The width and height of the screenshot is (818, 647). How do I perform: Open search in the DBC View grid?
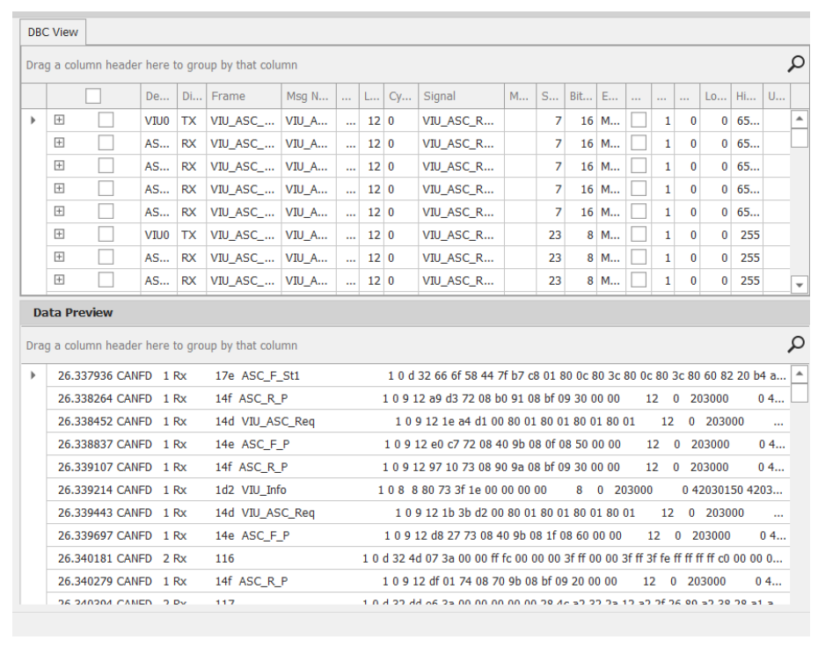[795, 64]
